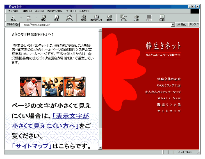
Task: Click the Stop (中止) toolbar icon
Action: (x=44, y=18)
